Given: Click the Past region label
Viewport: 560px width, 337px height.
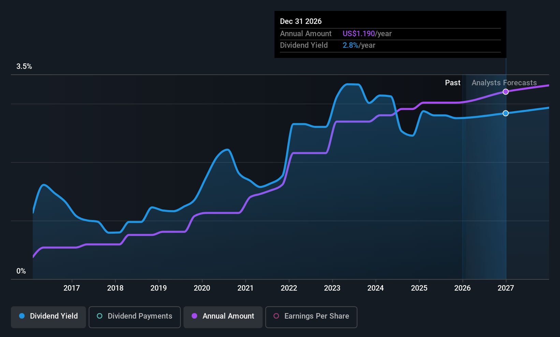Looking at the screenshot, I should (x=453, y=83).
